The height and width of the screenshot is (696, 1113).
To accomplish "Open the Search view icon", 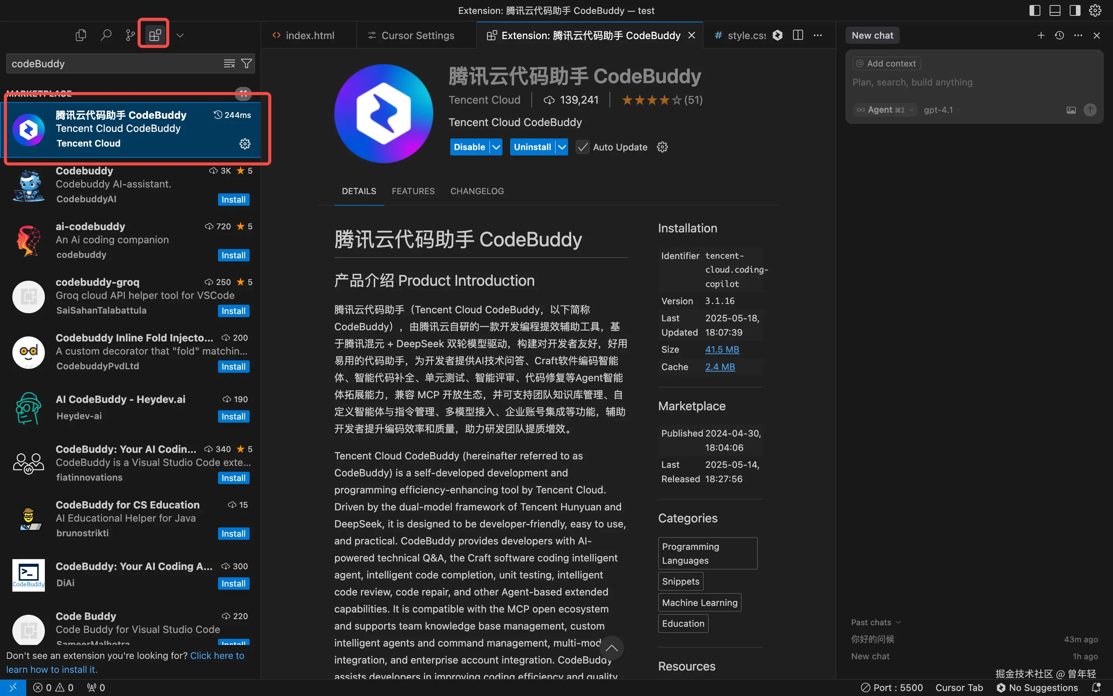I will [x=106, y=35].
